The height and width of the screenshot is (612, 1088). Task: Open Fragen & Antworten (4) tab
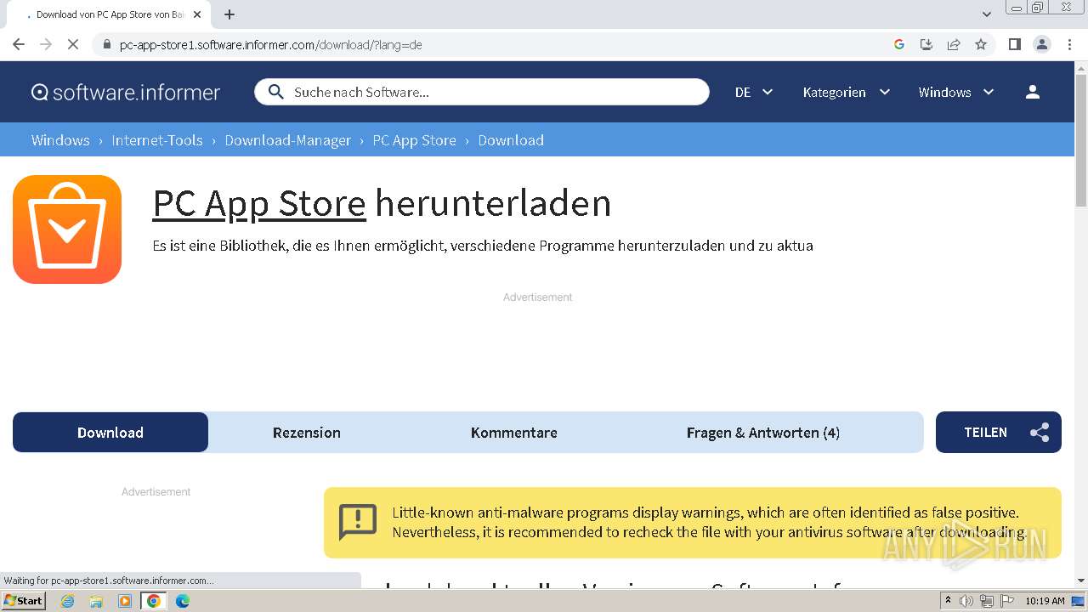pos(763,433)
